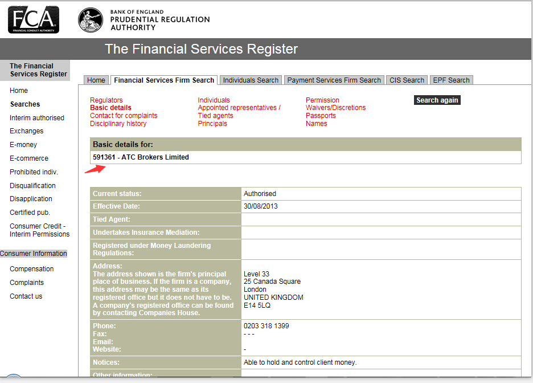
Task: Open the Regulators link
Action: coord(106,100)
